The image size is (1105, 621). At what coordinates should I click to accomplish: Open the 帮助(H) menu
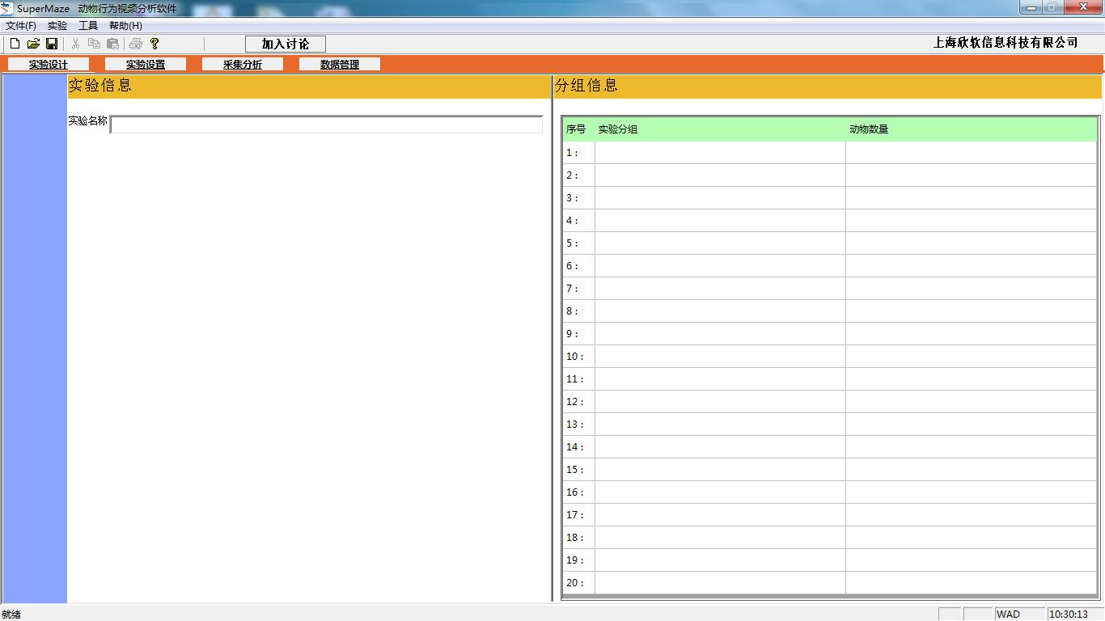click(125, 26)
